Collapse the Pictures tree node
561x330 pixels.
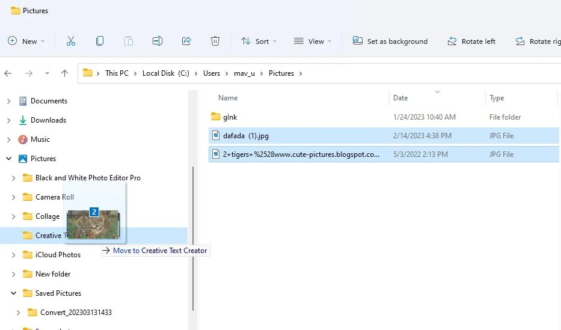tap(8, 158)
